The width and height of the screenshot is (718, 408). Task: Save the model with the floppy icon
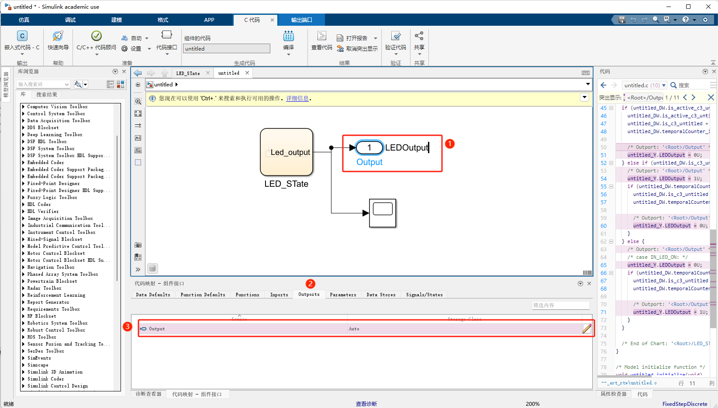[x=622, y=20]
